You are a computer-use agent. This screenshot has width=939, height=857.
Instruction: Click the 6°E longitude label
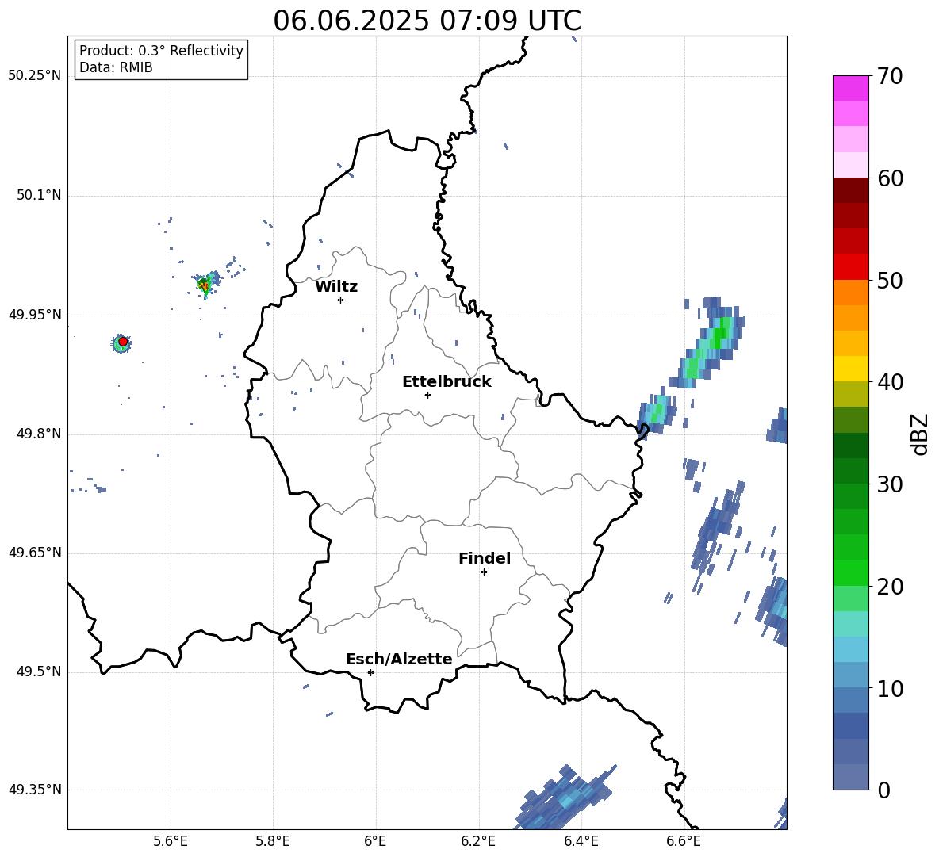(x=375, y=841)
